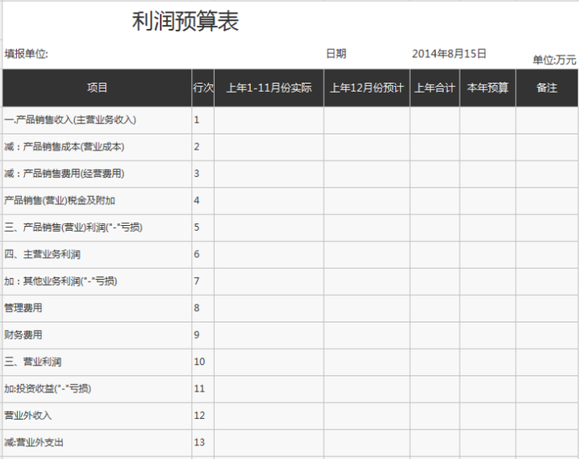This screenshot has height=459, width=581.
Task: Click the 本年预算 header cell
Action: tap(487, 88)
